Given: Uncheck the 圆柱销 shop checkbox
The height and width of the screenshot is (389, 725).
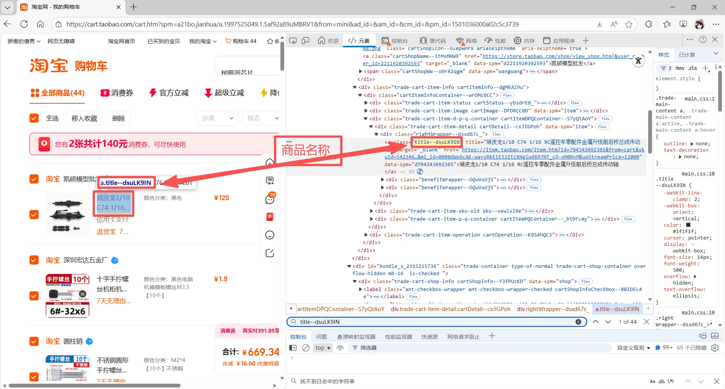Looking at the screenshot, I should click(x=34, y=341).
